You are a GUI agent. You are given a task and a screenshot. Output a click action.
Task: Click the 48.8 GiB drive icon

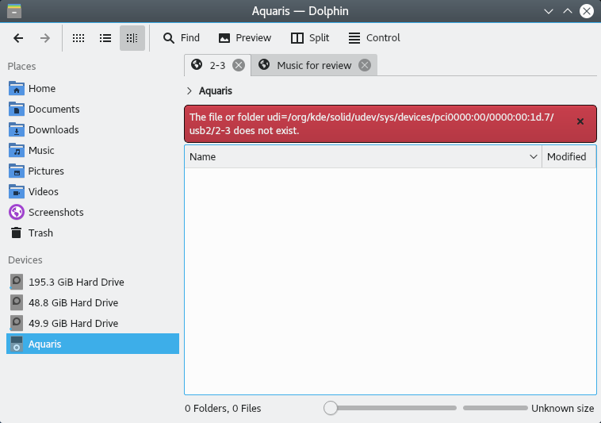click(x=17, y=303)
